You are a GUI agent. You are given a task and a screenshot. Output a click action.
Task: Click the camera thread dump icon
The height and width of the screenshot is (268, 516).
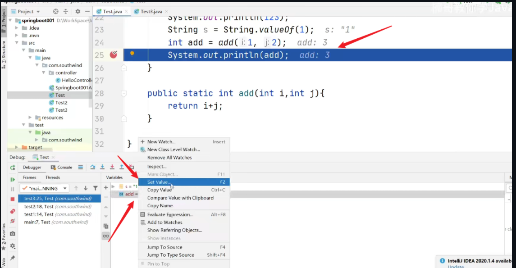[13, 234]
